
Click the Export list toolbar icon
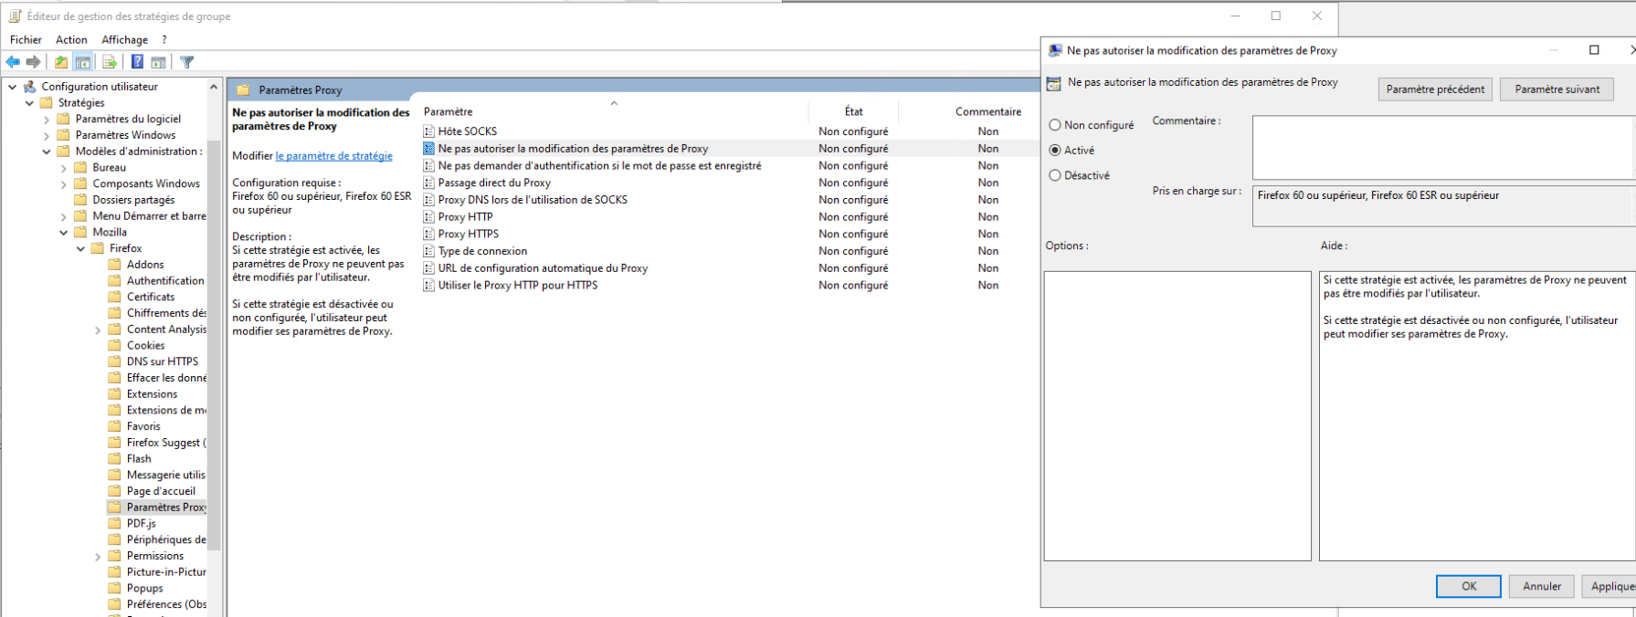click(110, 62)
